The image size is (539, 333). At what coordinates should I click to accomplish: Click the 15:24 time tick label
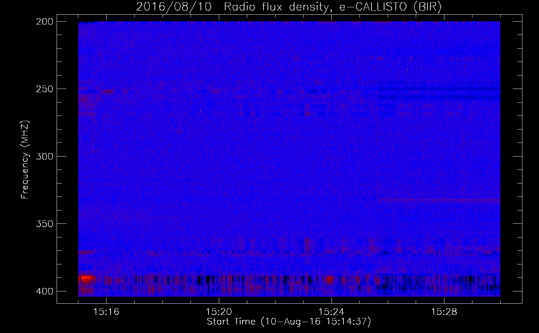pos(331,312)
